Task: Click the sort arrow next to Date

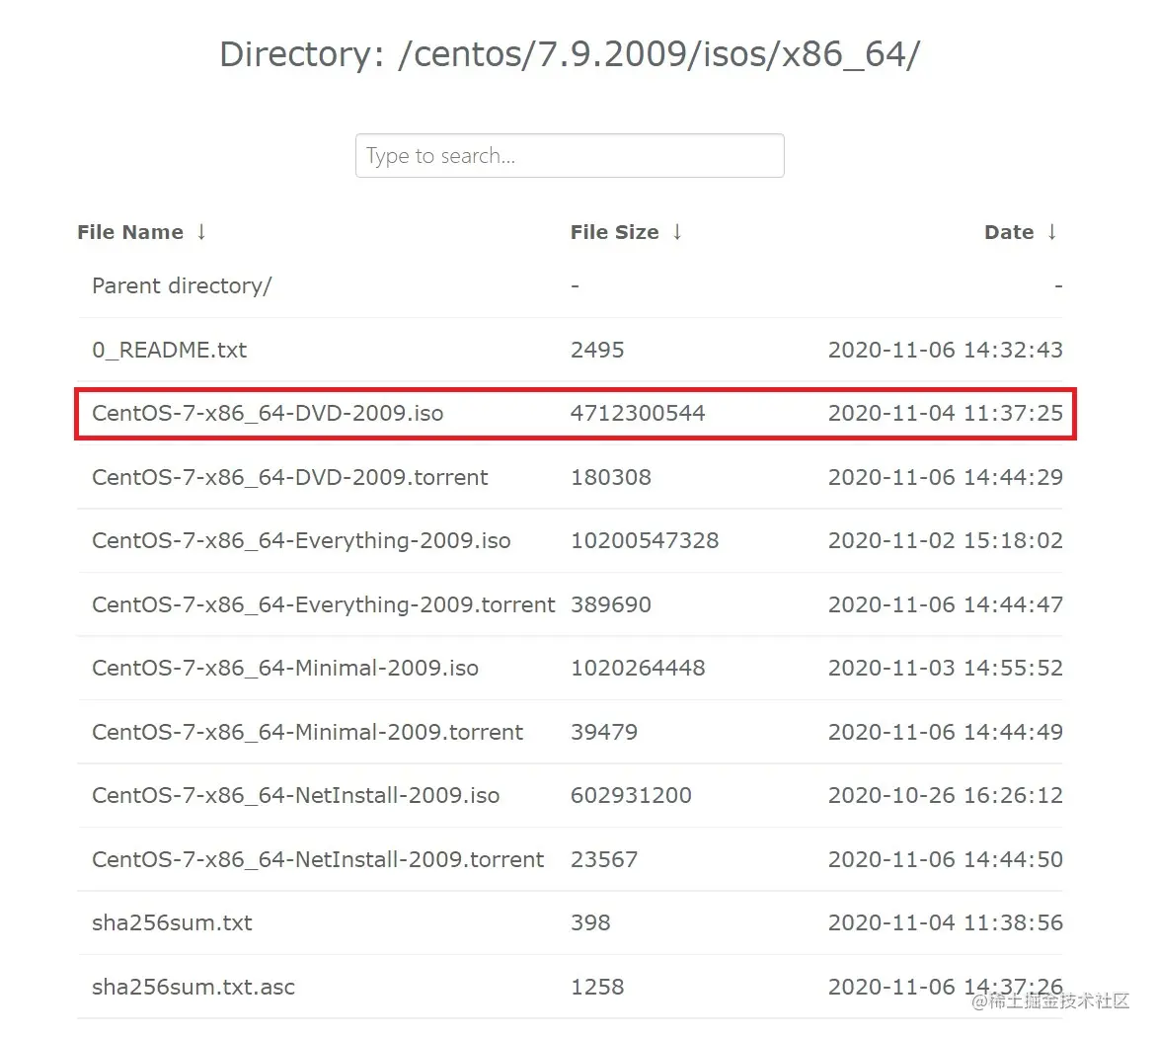Action: 1052,232
